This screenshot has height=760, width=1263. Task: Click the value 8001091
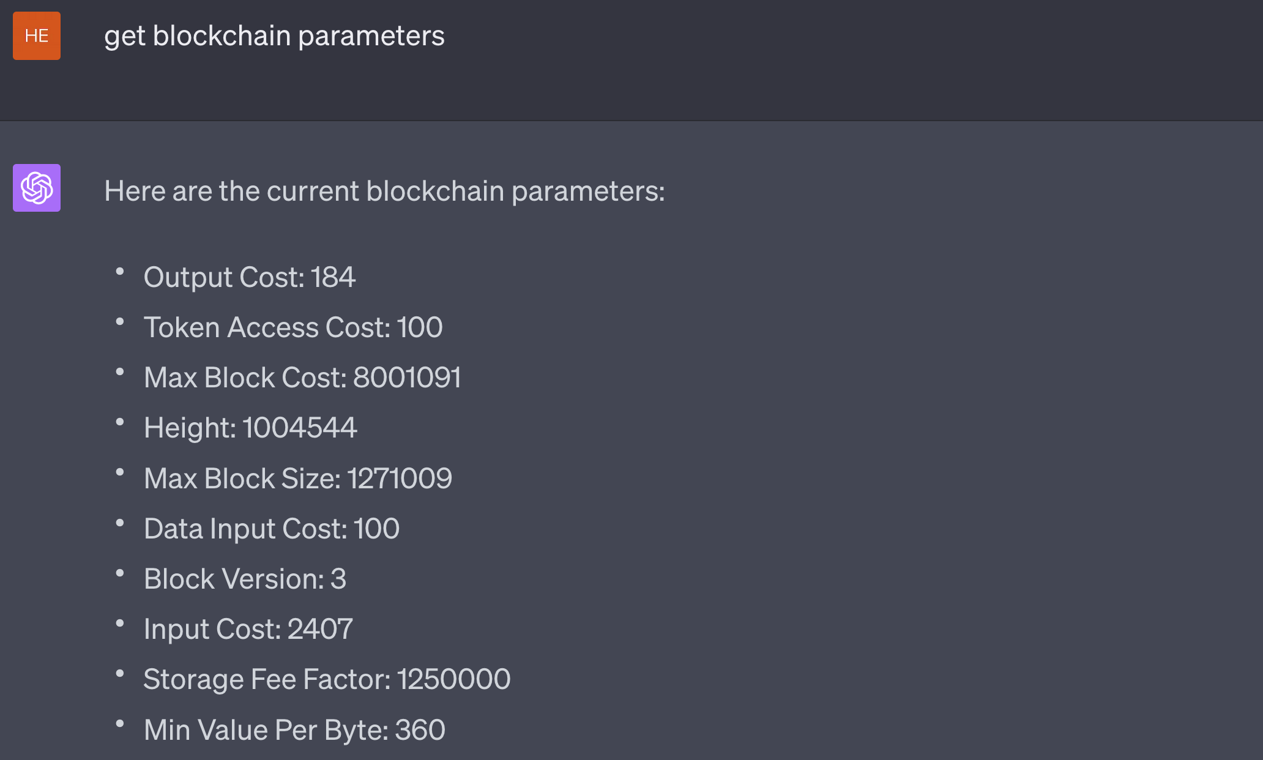(407, 378)
